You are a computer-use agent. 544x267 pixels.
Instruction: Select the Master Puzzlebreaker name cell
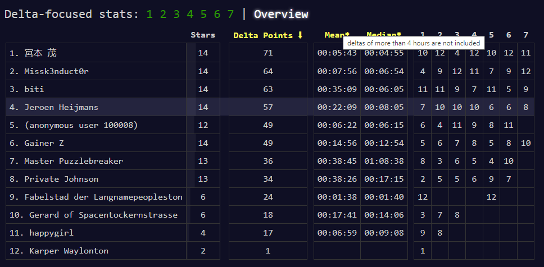[x=96, y=162]
